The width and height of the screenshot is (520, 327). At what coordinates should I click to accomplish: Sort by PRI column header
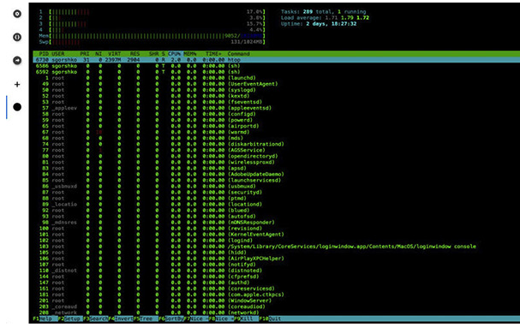pyautogui.click(x=85, y=54)
